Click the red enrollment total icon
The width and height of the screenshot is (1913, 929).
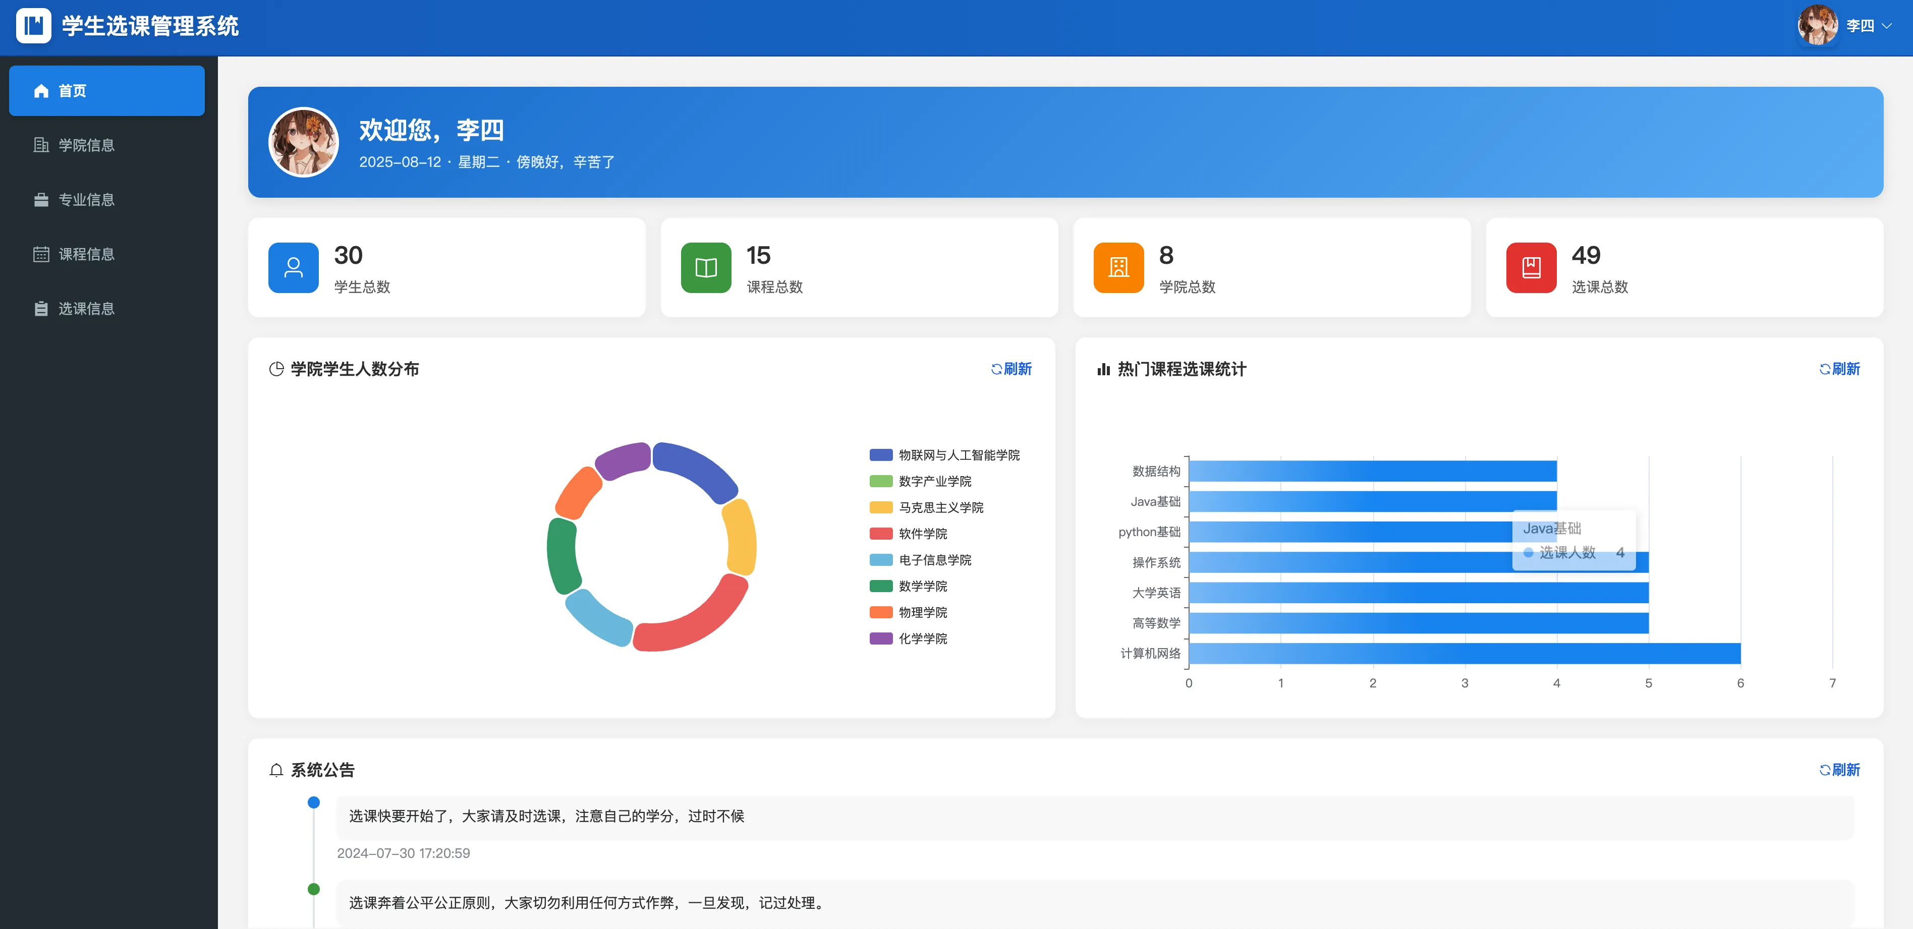pyautogui.click(x=1531, y=267)
